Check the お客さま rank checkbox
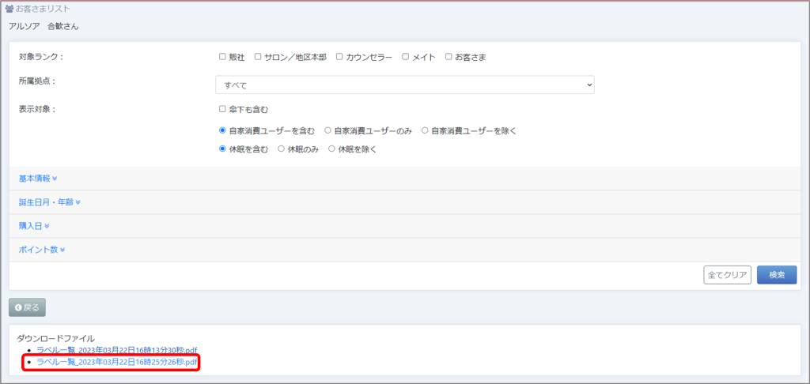 tap(449, 57)
